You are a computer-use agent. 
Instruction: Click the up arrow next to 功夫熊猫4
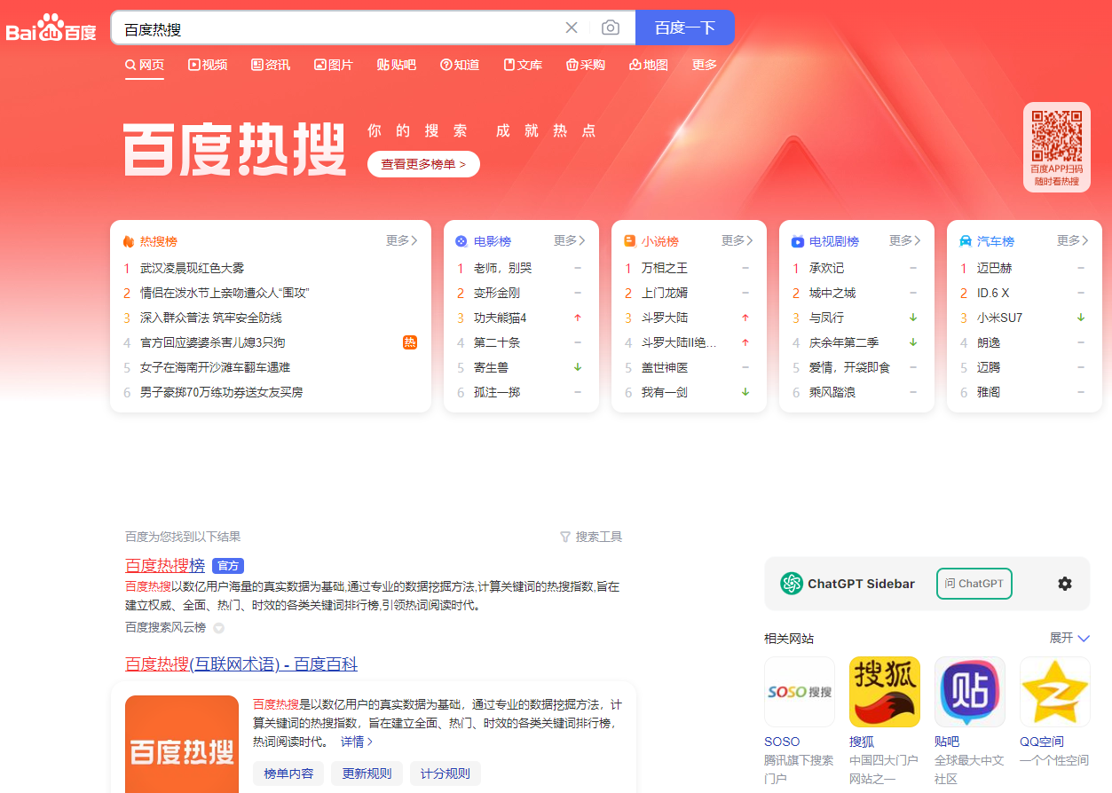click(x=578, y=318)
